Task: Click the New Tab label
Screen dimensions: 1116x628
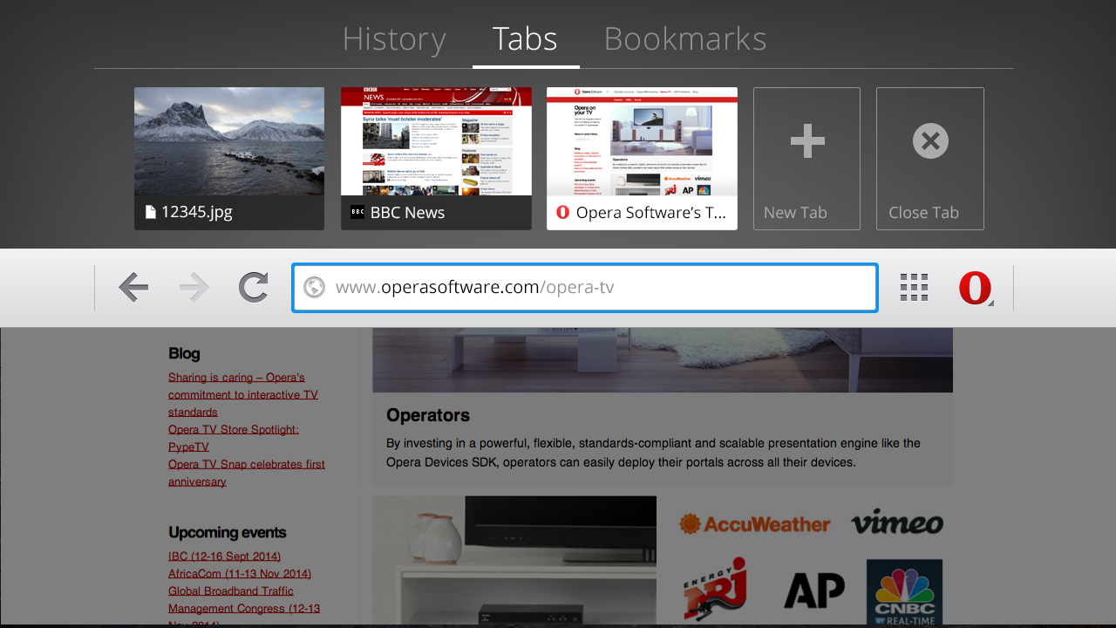Action: (795, 213)
